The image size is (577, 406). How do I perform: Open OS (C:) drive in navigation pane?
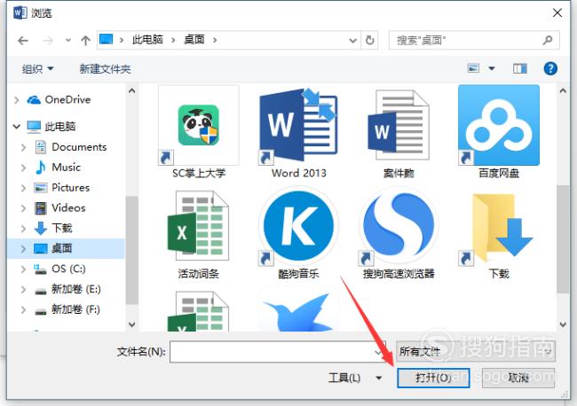(59, 269)
